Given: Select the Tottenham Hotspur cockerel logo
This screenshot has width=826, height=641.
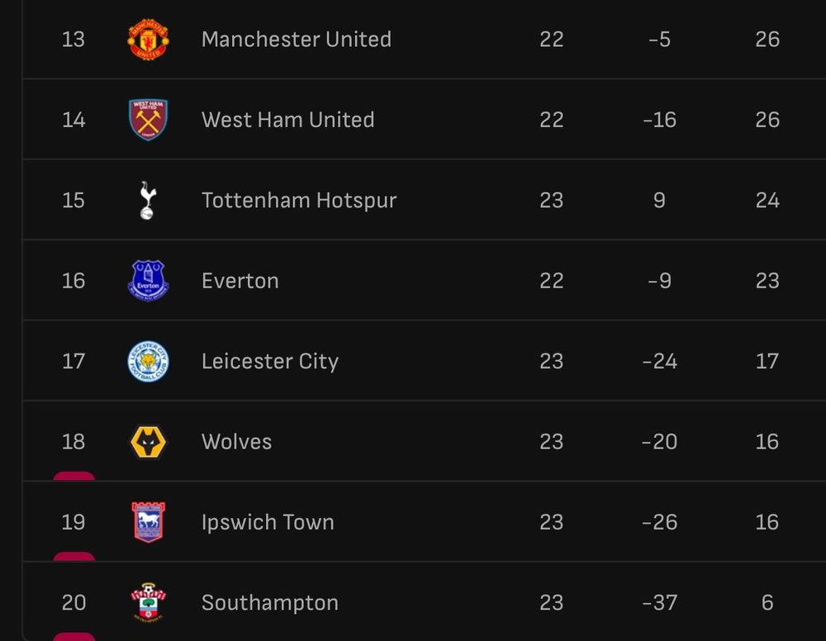Looking at the screenshot, I should (148, 200).
